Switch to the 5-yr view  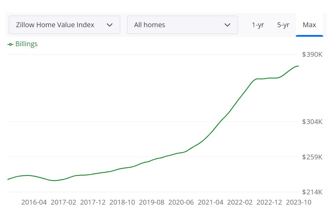coord(283,24)
